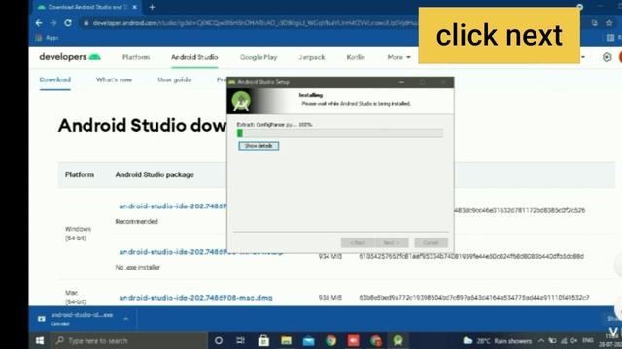Click the Windows (64-bit) platform cell
Viewport: 622px width, 349px height.
click(78, 234)
